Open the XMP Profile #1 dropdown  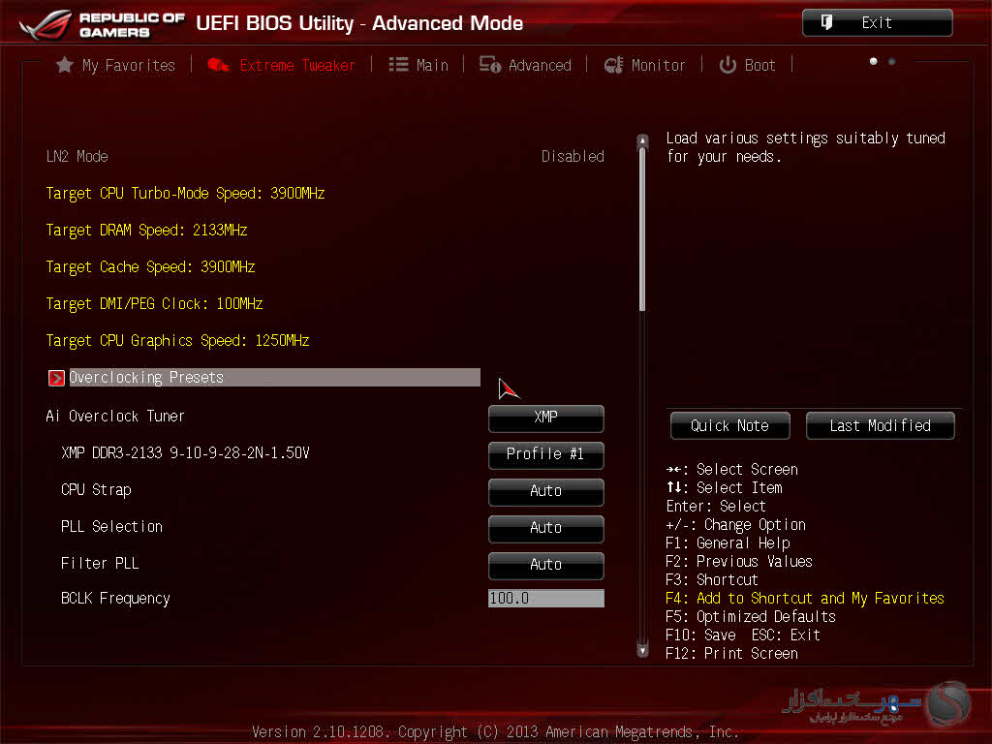point(545,454)
